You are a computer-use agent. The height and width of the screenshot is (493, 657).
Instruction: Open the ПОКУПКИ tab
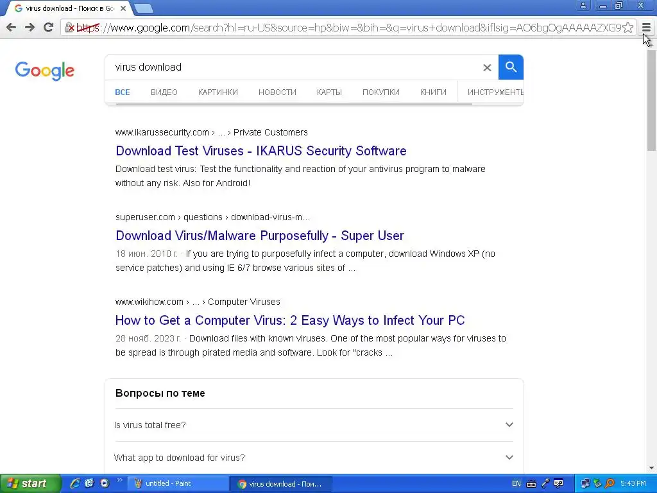point(381,92)
